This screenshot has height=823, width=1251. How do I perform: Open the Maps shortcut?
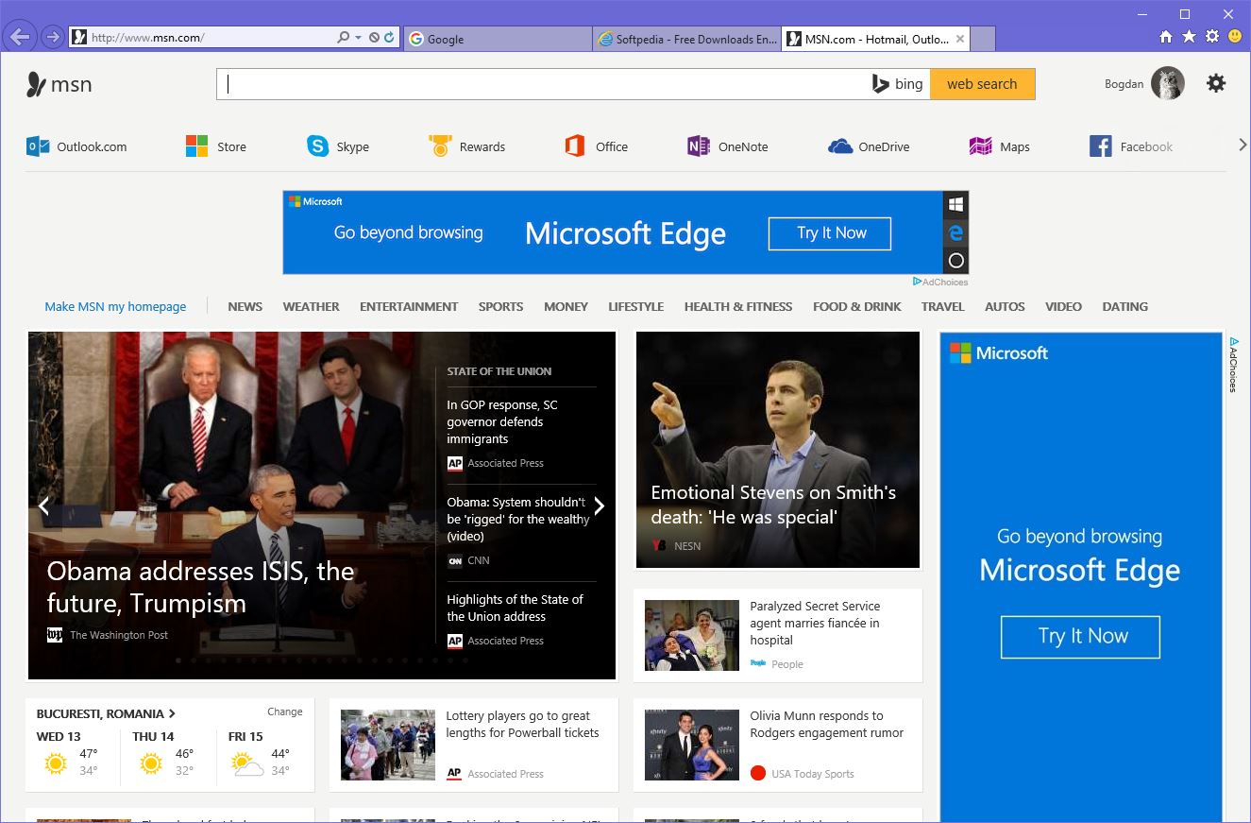(1000, 146)
